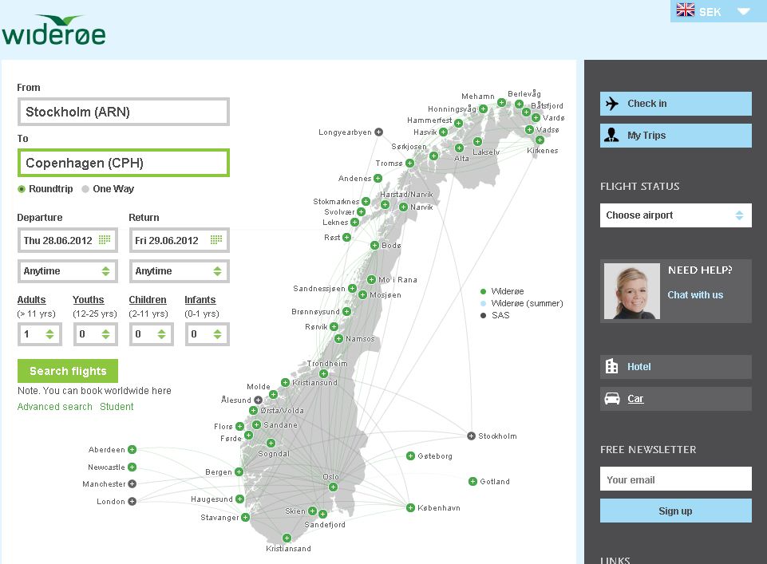Image resolution: width=767 pixels, height=564 pixels.
Task: Open the departure date calendar icon
Action: coord(105,240)
